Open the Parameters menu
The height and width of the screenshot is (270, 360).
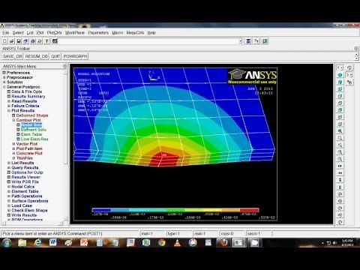(x=98, y=33)
